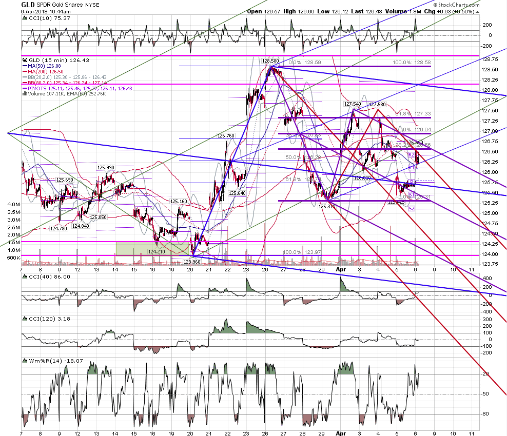Screen dimensions: 507x436
Task: Click the "127.530" peak price label
Action: [377, 105]
